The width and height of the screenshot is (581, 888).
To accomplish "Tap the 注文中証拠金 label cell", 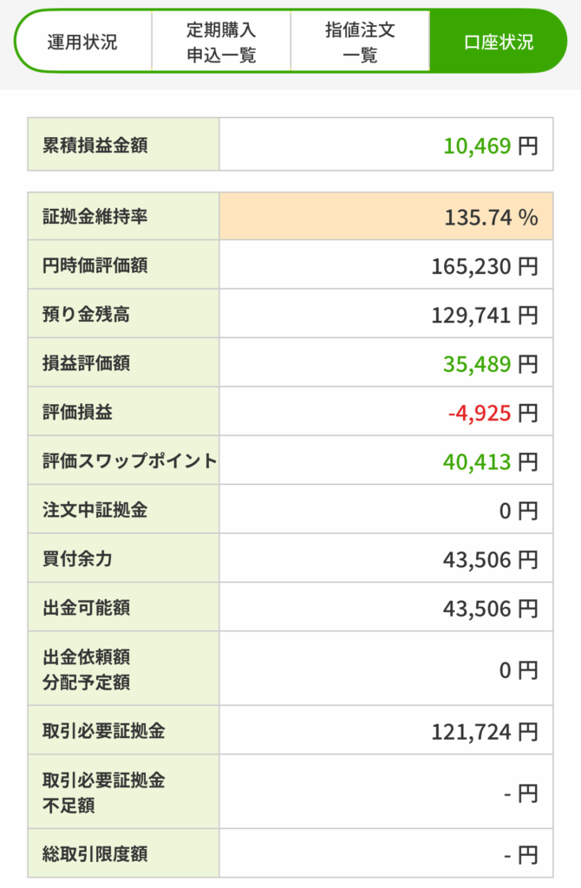I will point(124,510).
